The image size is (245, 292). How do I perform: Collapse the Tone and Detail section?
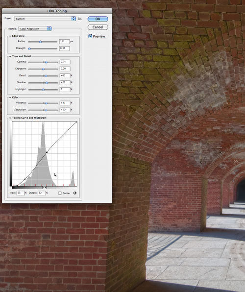[10, 56]
